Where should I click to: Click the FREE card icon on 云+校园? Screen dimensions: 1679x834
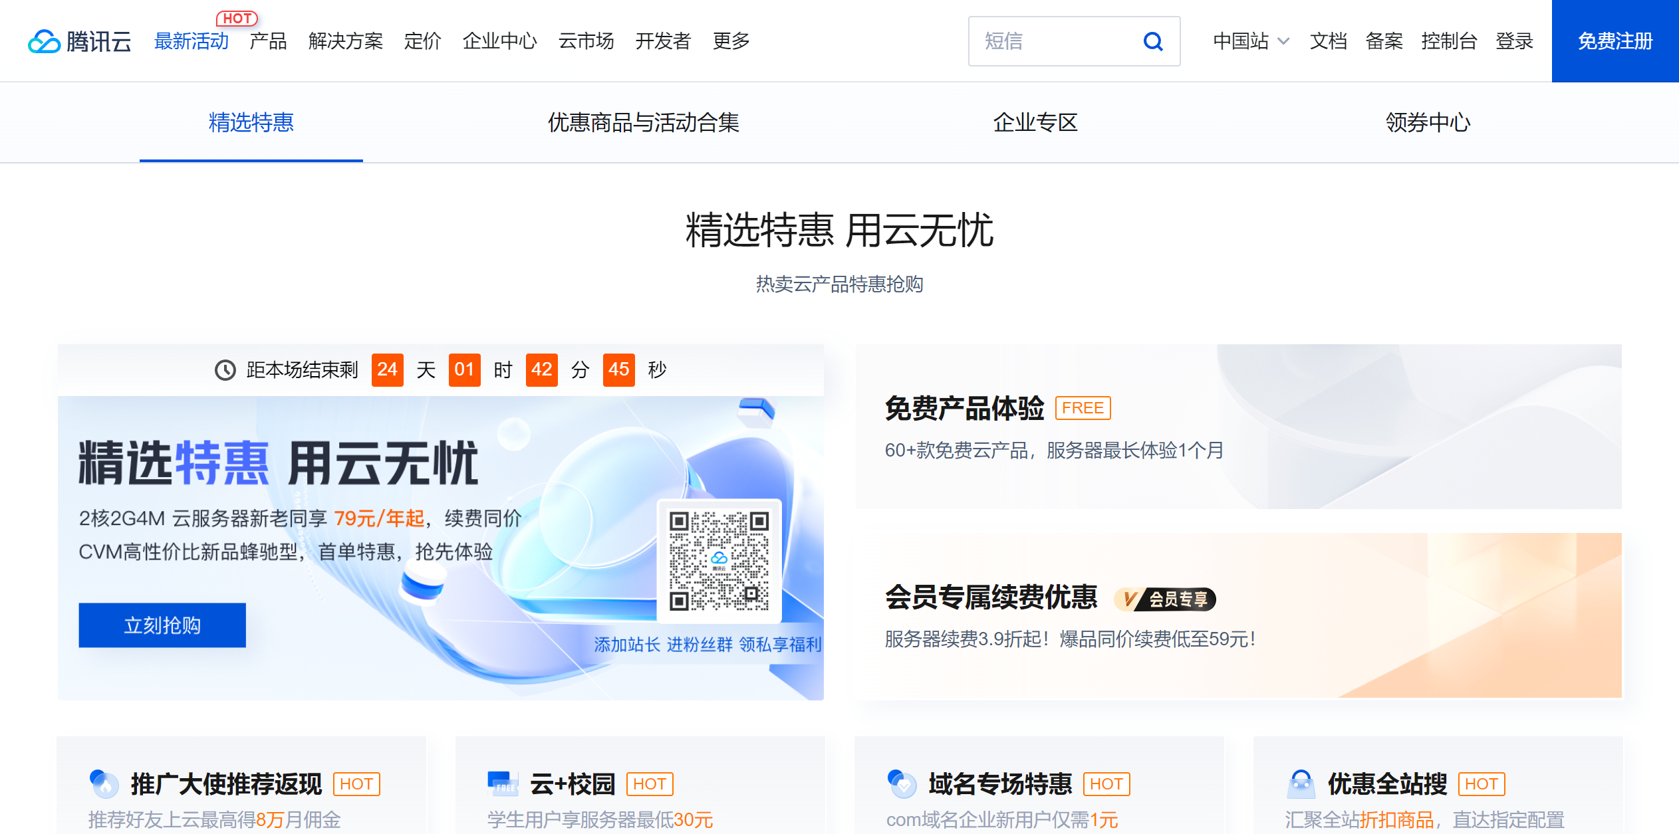tap(501, 783)
